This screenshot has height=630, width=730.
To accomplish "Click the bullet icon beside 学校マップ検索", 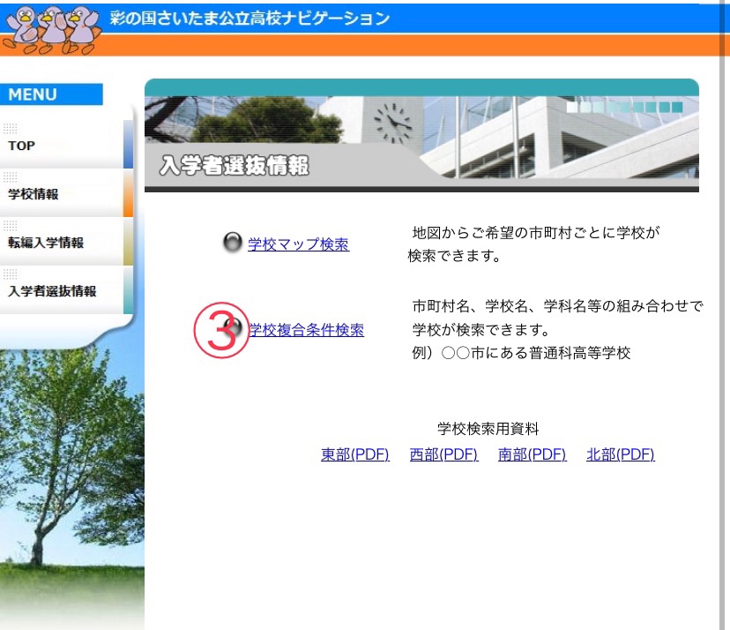I will click(233, 244).
